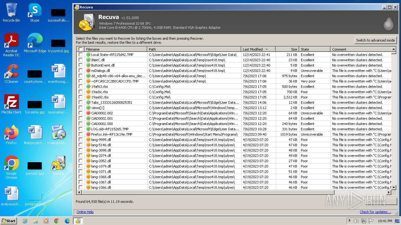Tick the checkbox for Firefox.lnk~RF13c19e.TMP

coord(81,134)
